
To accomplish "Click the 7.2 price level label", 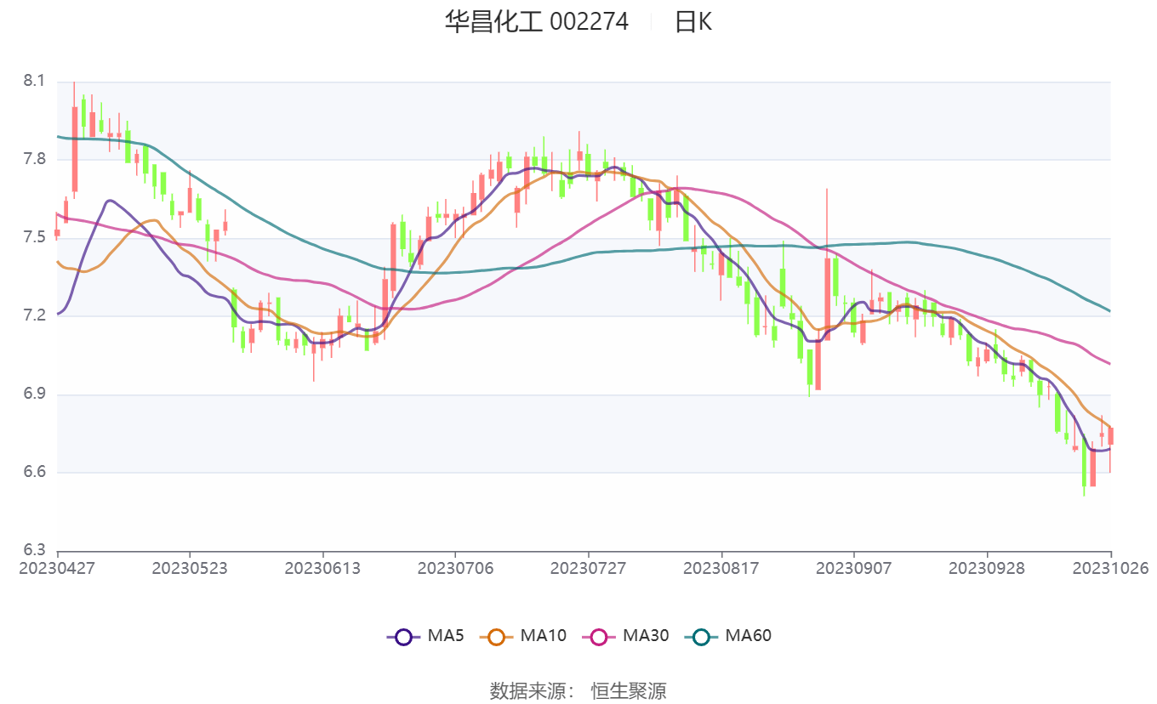I will pos(34,316).
